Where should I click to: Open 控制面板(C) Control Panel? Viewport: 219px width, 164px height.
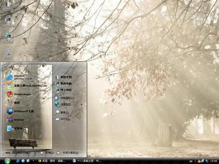click(64, 98)
